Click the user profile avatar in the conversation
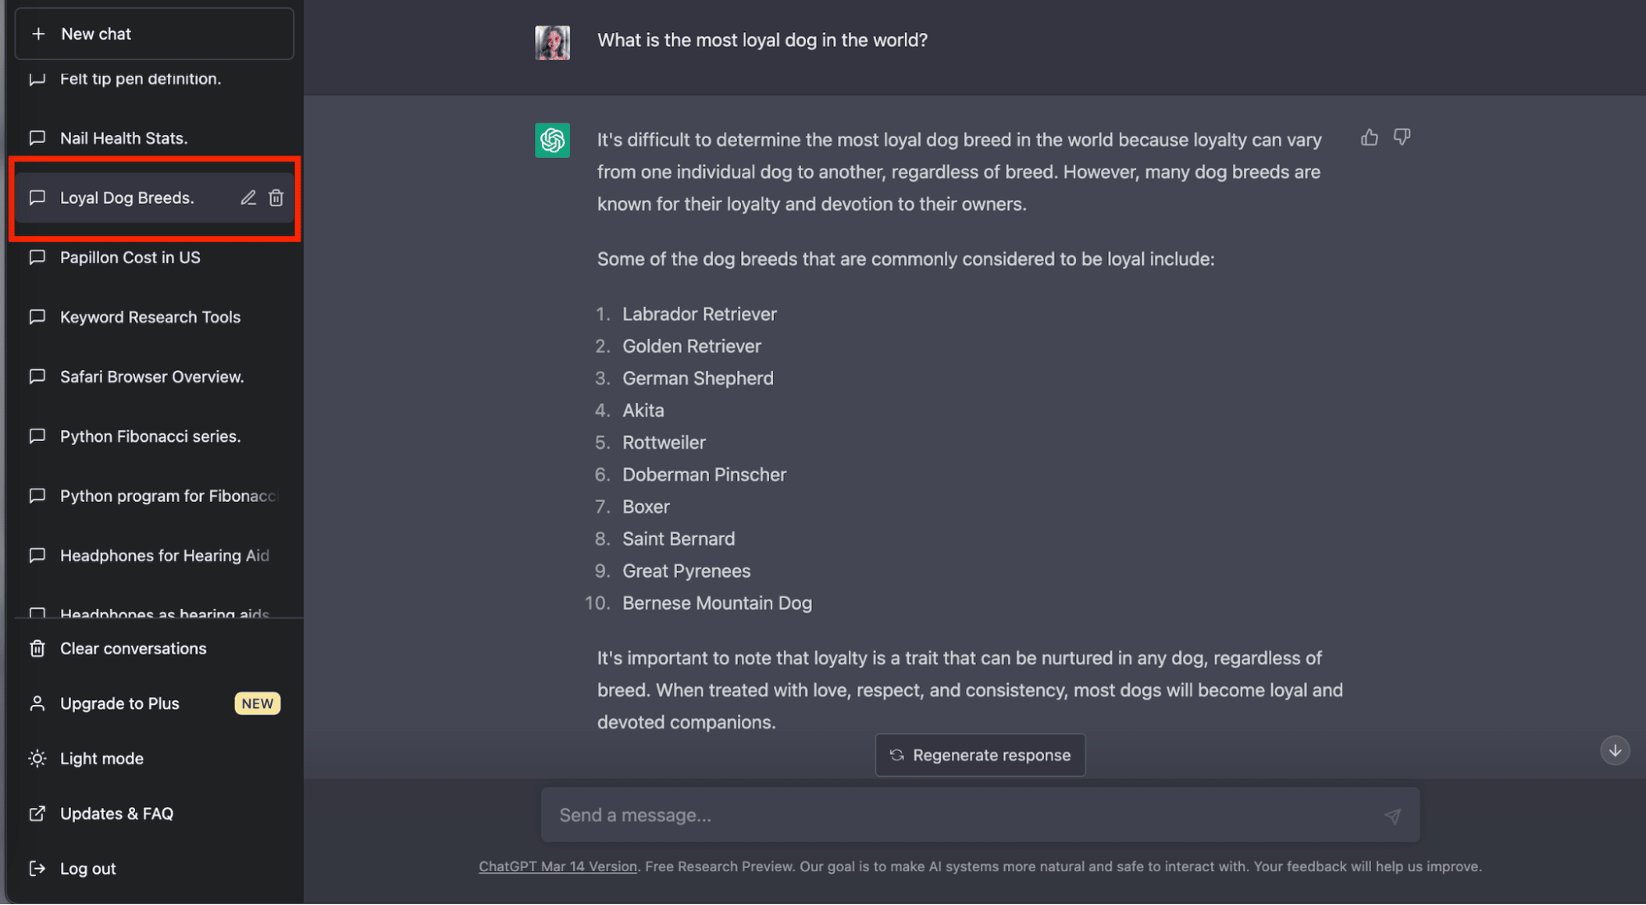Viewport: 1646px width, 905px height. click(553, 42)
